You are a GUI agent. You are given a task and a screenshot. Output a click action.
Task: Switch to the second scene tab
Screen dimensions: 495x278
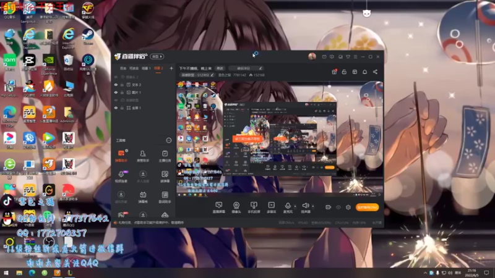point(134,68)
